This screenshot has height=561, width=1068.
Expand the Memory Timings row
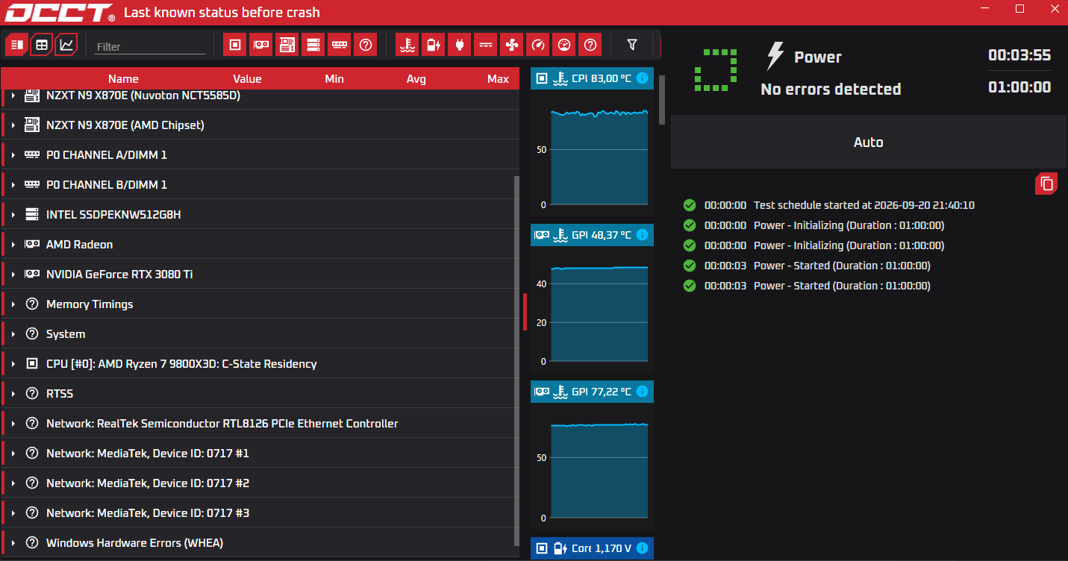coord(13,304)
